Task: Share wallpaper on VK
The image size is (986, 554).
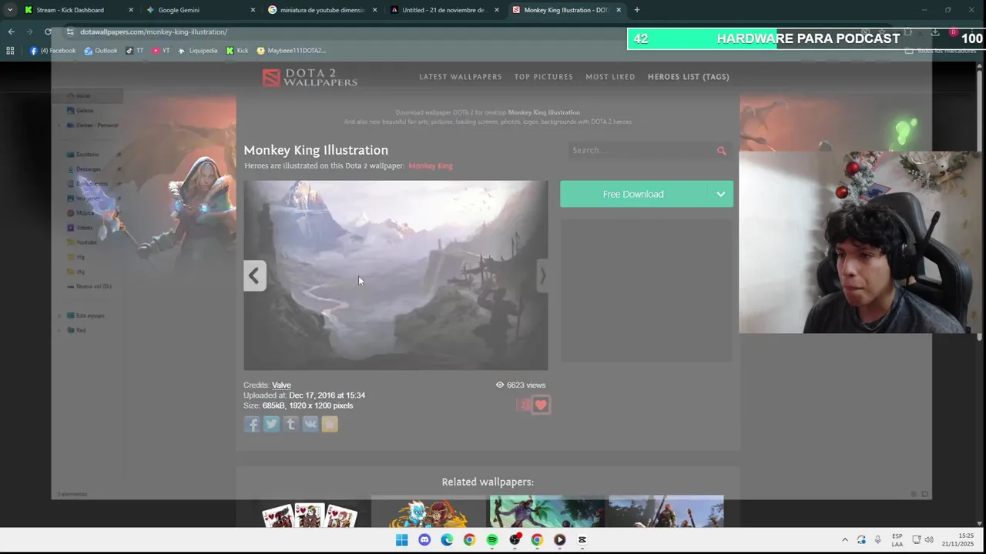Action: click(310, 424)
